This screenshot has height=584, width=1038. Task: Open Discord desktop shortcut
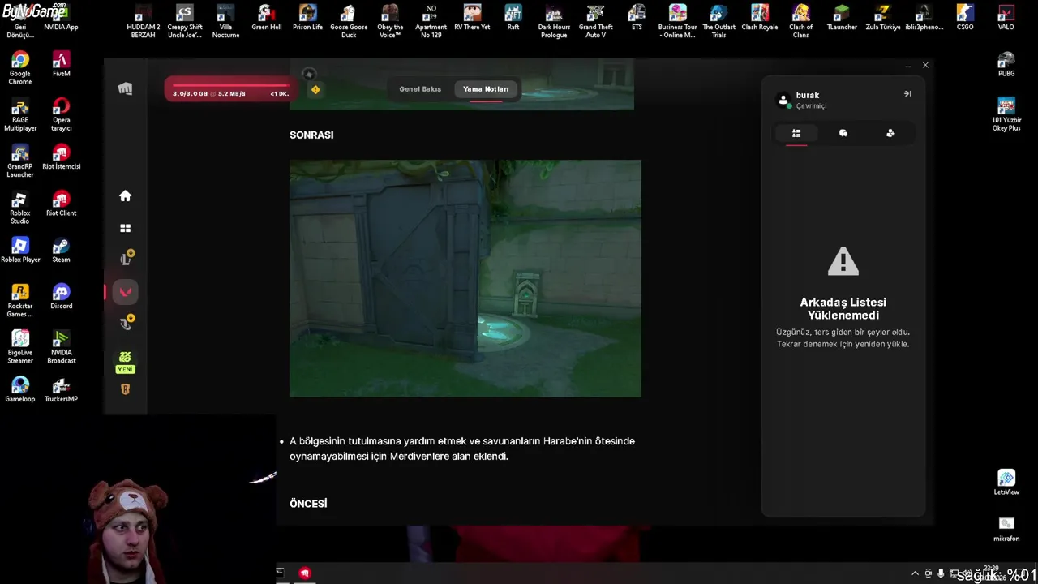61,297
